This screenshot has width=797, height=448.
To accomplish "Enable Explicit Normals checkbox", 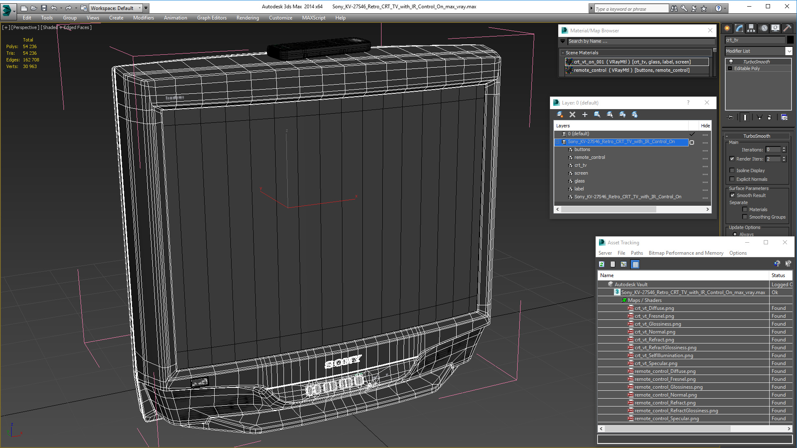I will pyautogui.click(x=732, y=179).
